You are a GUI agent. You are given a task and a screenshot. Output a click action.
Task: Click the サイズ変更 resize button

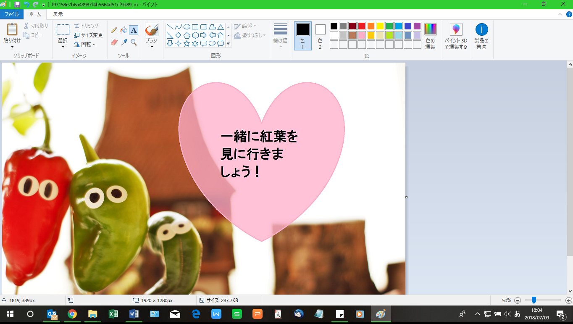88,35
